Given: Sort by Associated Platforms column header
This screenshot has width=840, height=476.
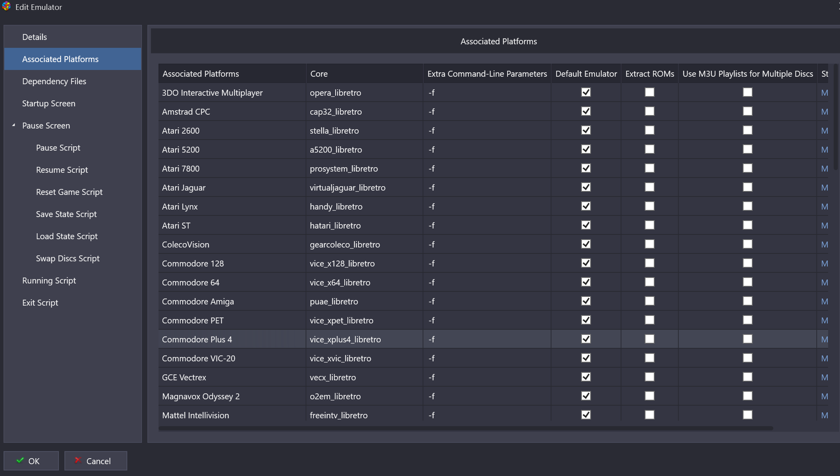Looking at the screenshot, I should point(232,74).
